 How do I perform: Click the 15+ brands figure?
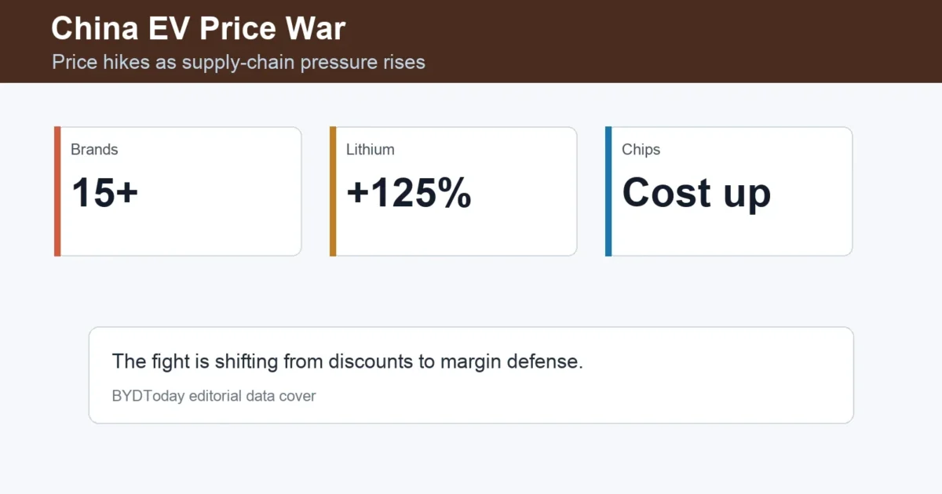tap(104, 193)
